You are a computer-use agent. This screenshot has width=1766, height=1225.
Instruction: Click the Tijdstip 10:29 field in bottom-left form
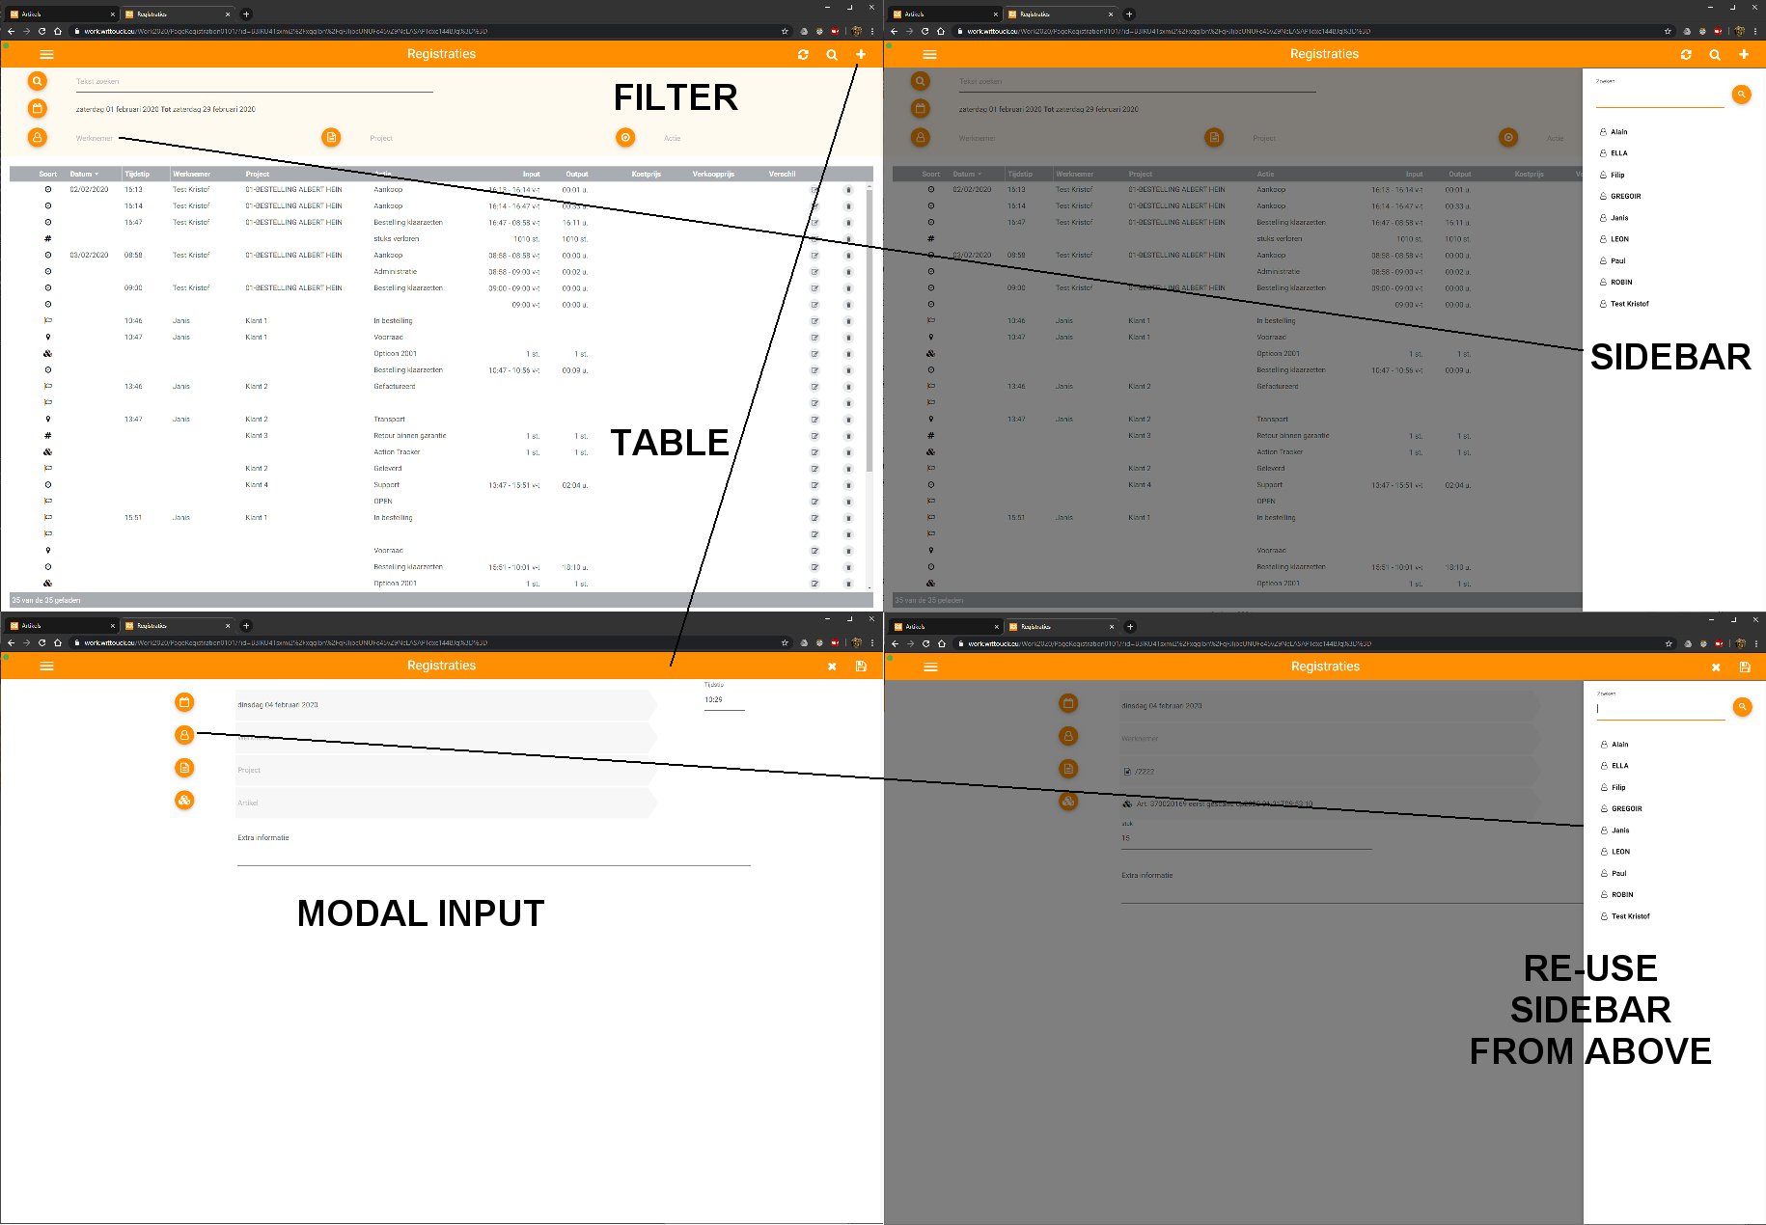[x=724, y=700]
